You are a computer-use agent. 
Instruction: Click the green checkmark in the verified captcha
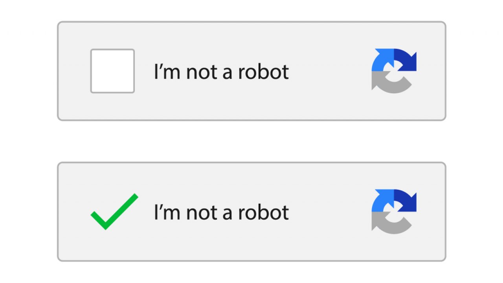[x=114, y=212]
